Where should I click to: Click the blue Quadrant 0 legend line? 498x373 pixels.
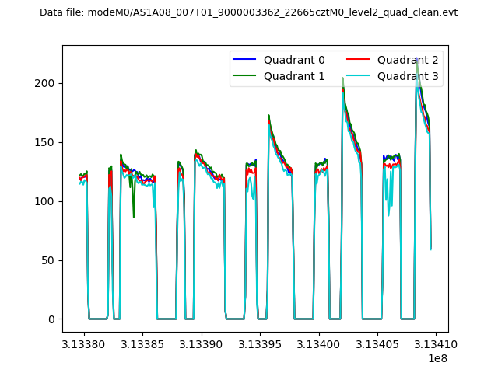pyautogui.click(x=244, y=60)
